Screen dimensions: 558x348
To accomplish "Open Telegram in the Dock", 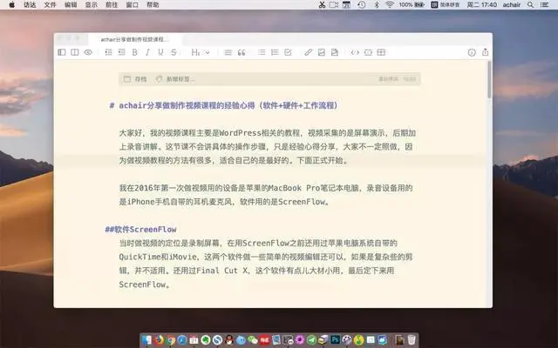I will click(311, 340).
